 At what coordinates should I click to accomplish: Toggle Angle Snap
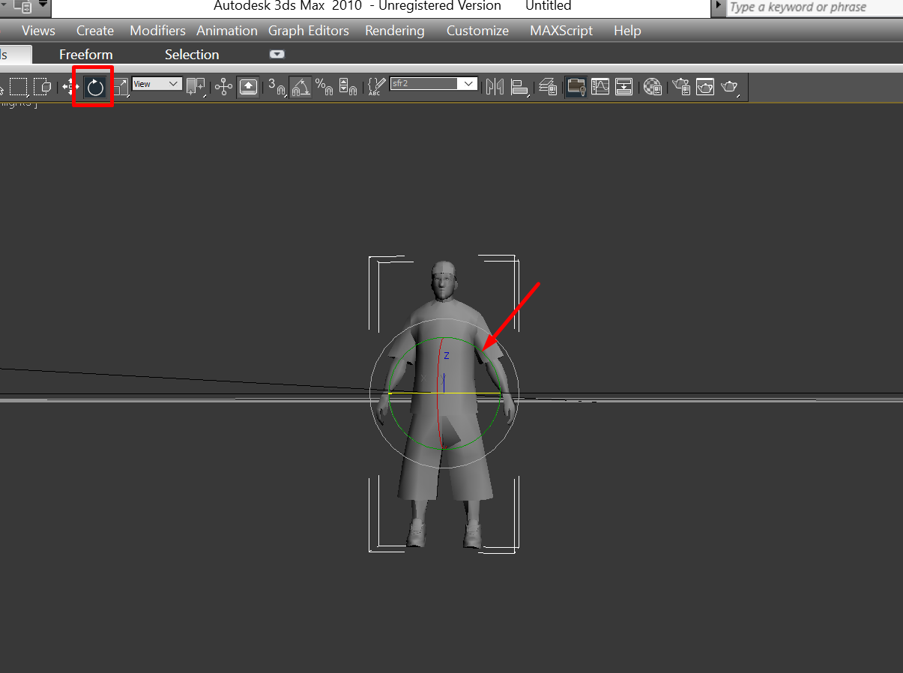(301, 87)
